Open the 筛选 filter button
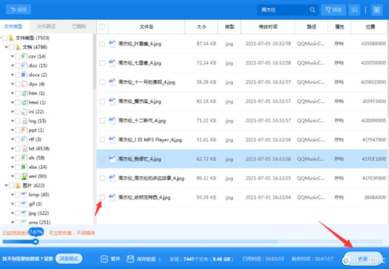This screenshot has height=269, width=389. [x=333, y=10]
